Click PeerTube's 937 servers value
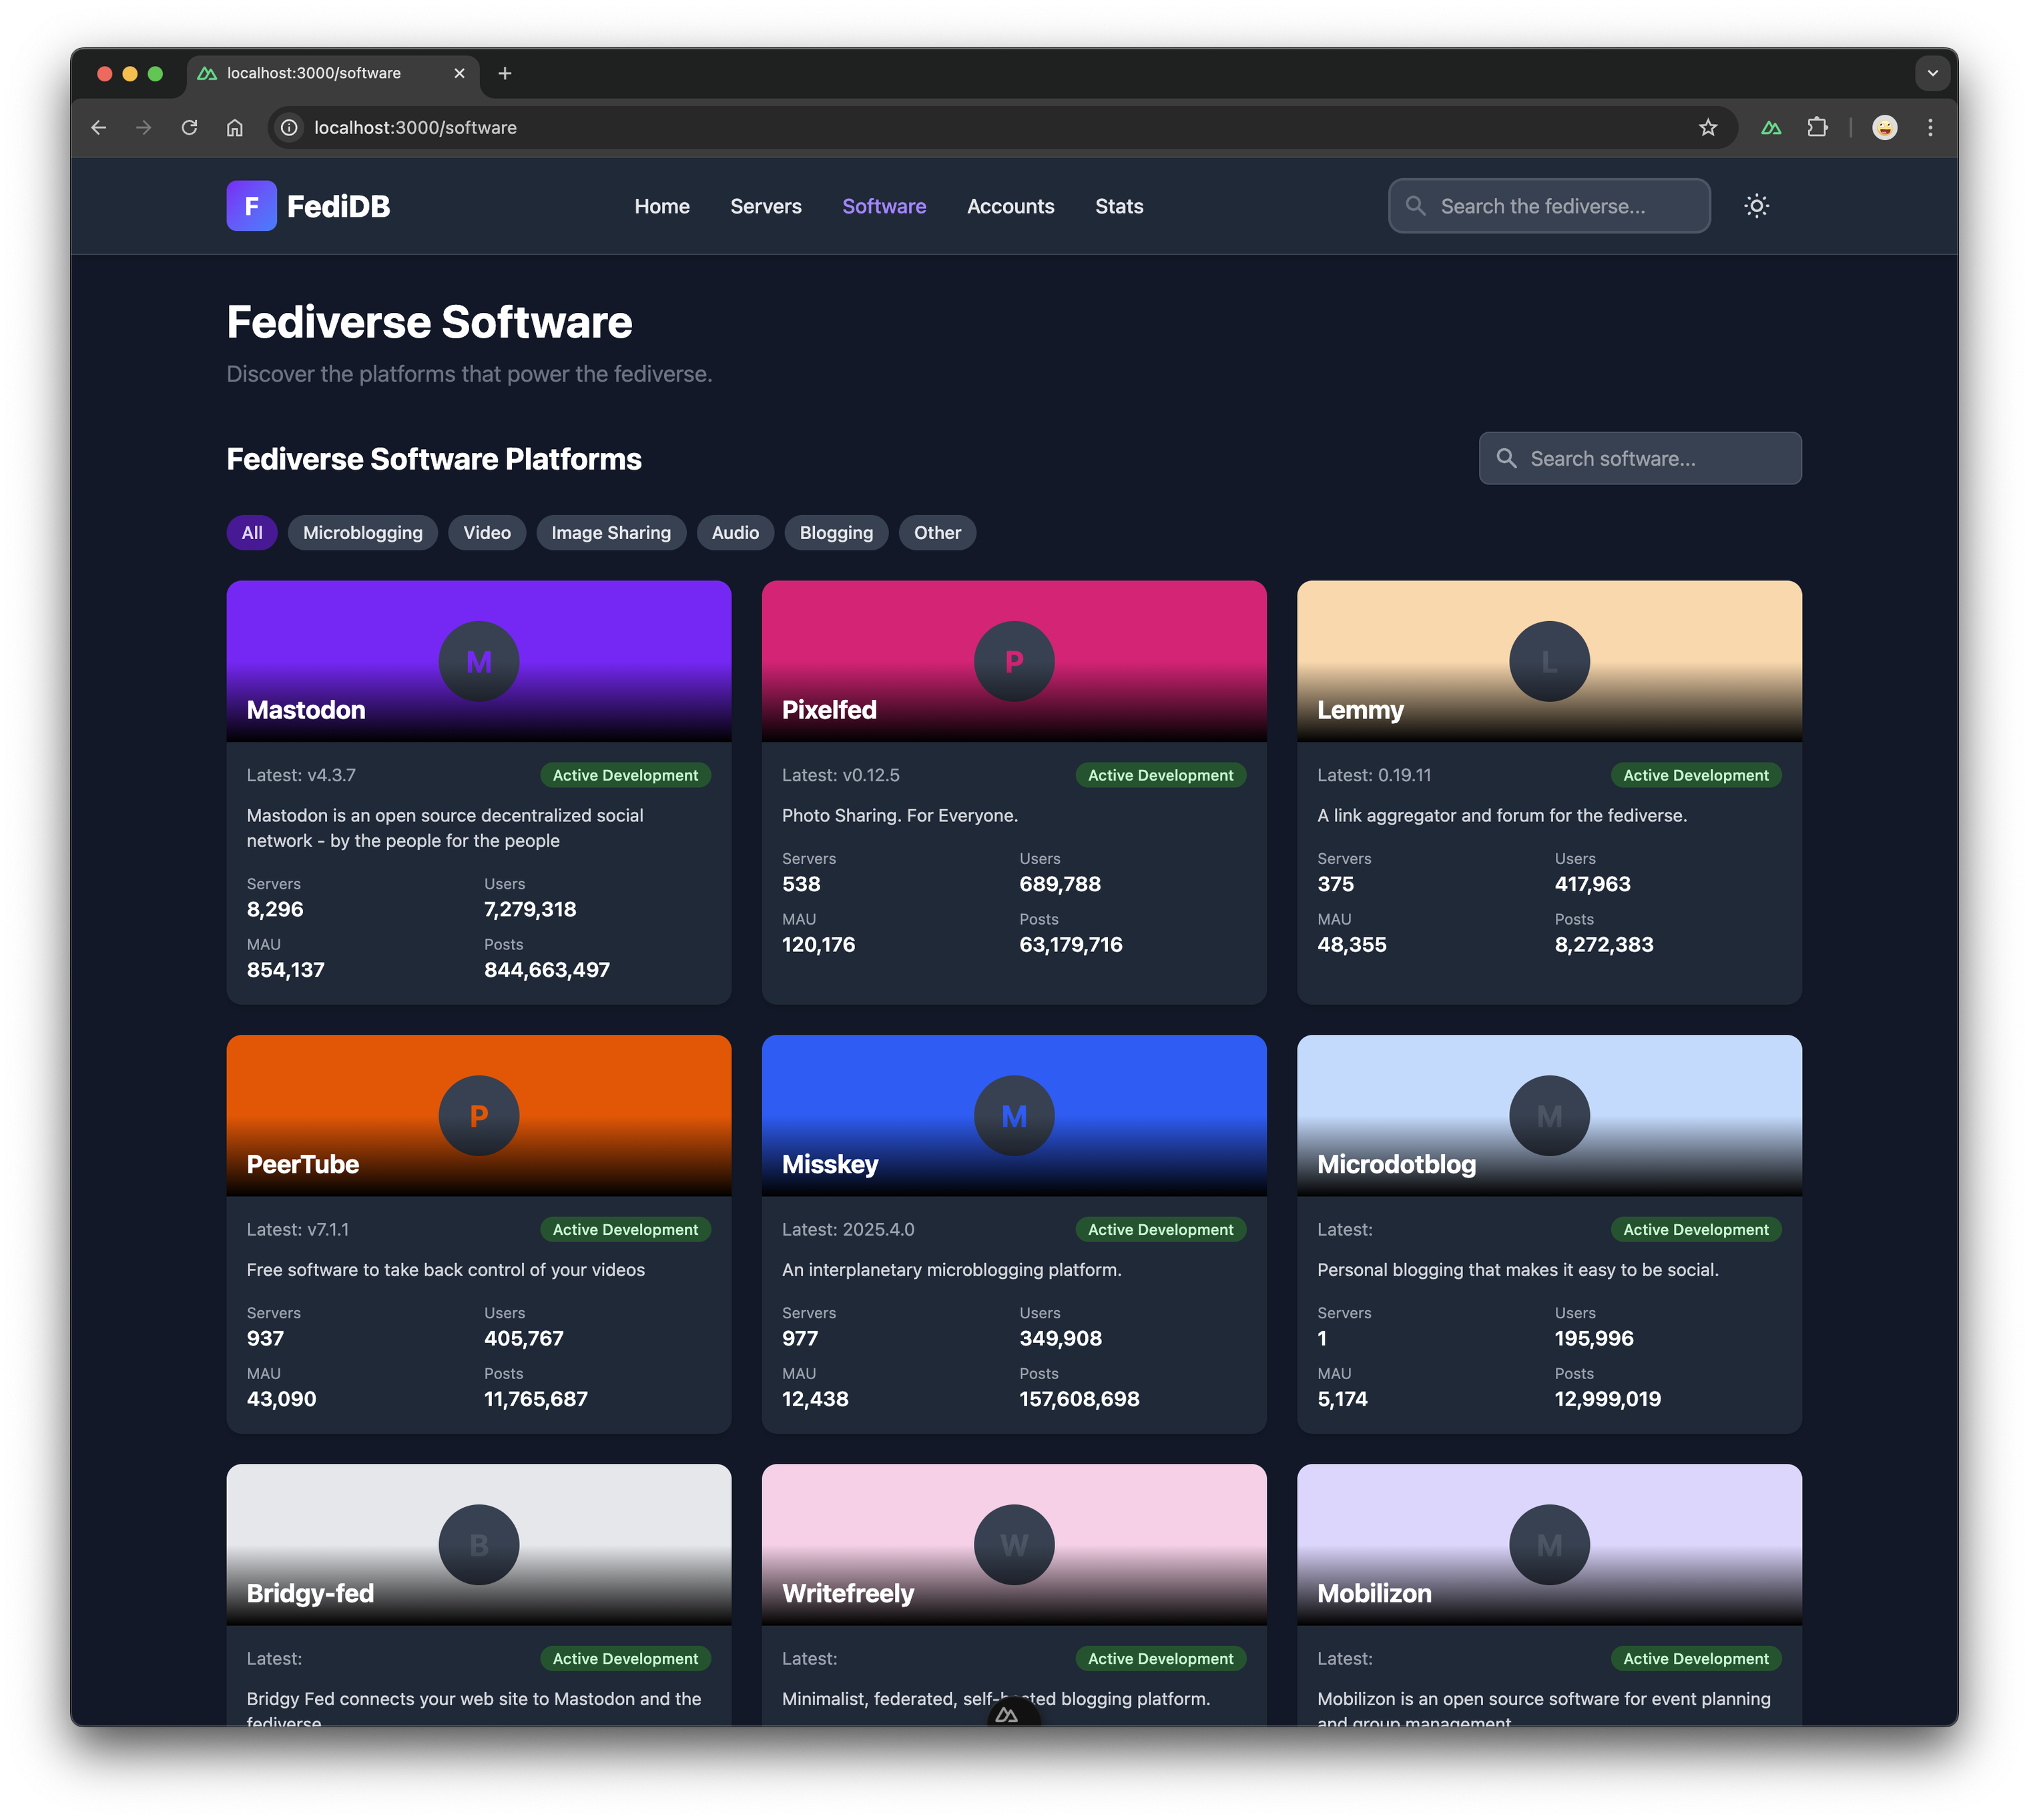Image resolution: width=2029 pixels, height=1820 pixels. click(265, 1338)
